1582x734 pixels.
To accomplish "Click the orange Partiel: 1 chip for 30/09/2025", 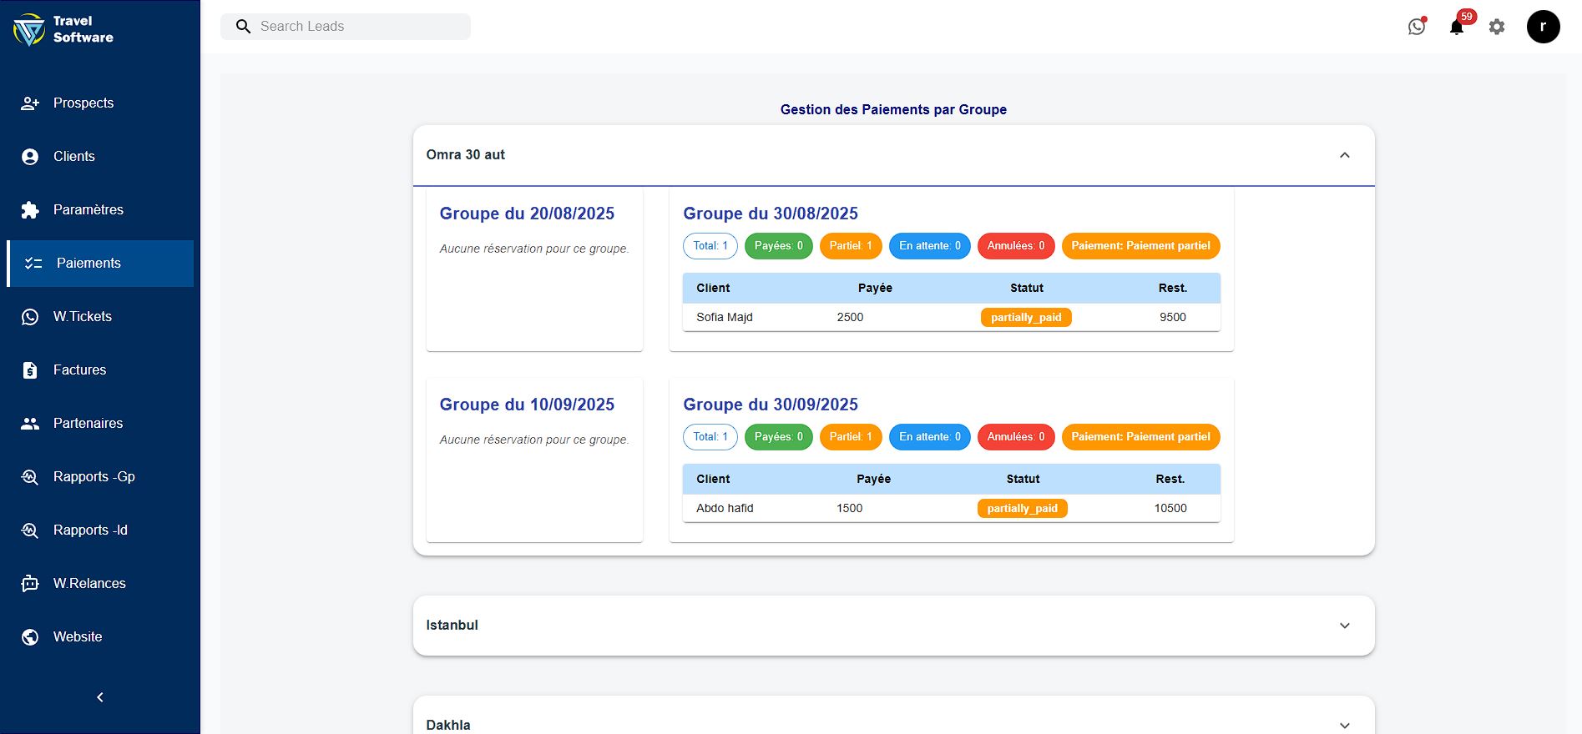I will coord(850,437).
